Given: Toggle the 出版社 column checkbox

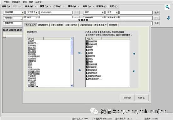Looking at the screenshot, I should [x=87, y=56].
